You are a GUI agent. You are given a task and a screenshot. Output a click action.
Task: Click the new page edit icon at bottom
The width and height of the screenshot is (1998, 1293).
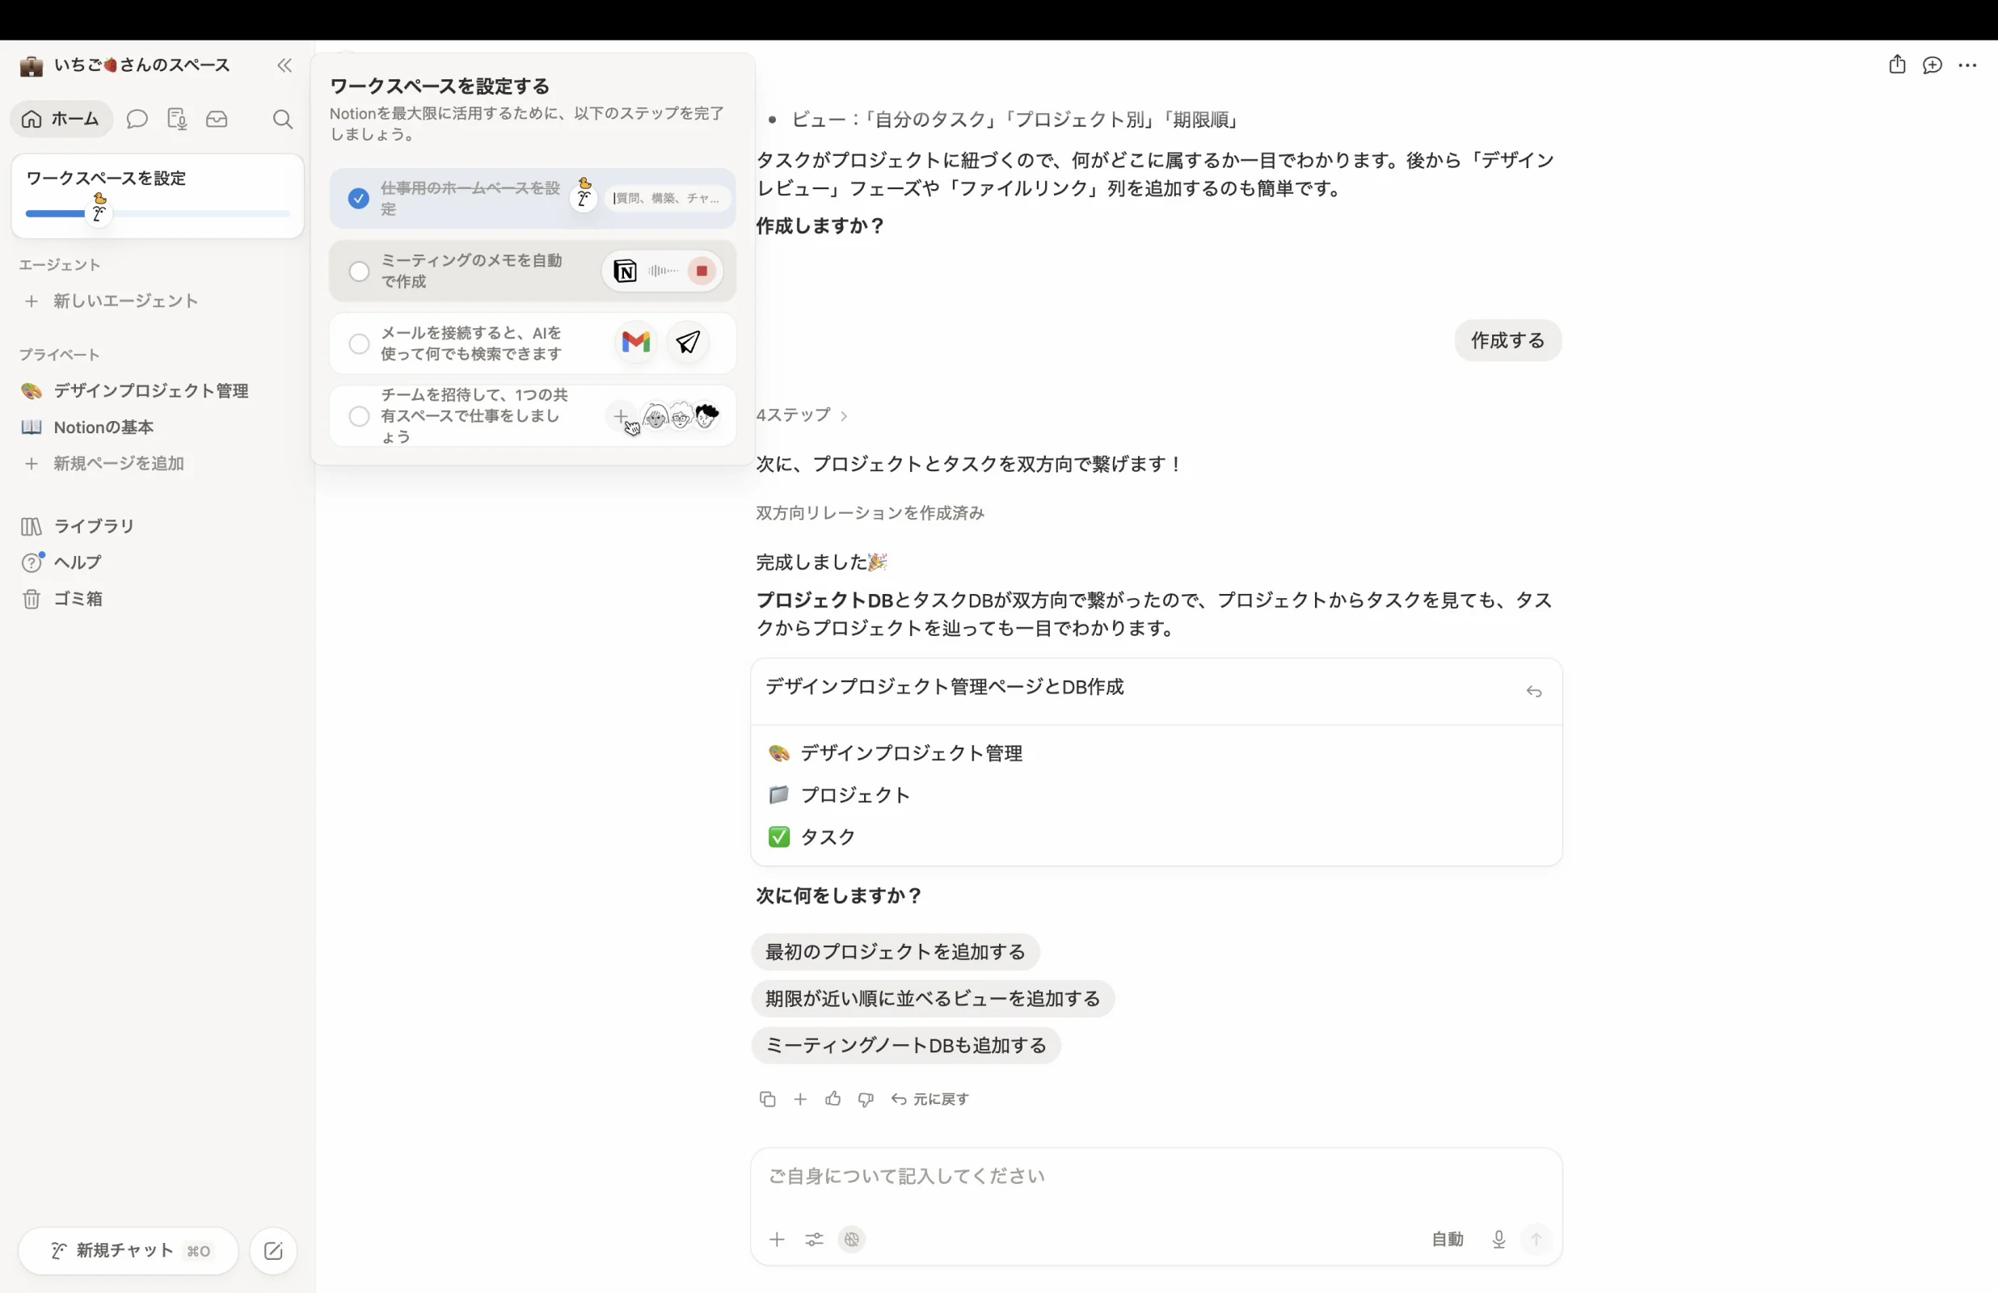[x=274, y=1251]
